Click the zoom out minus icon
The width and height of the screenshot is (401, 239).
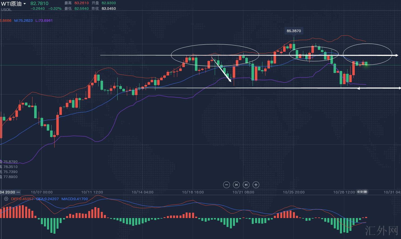pyautogui.click(x=227, y=185)
